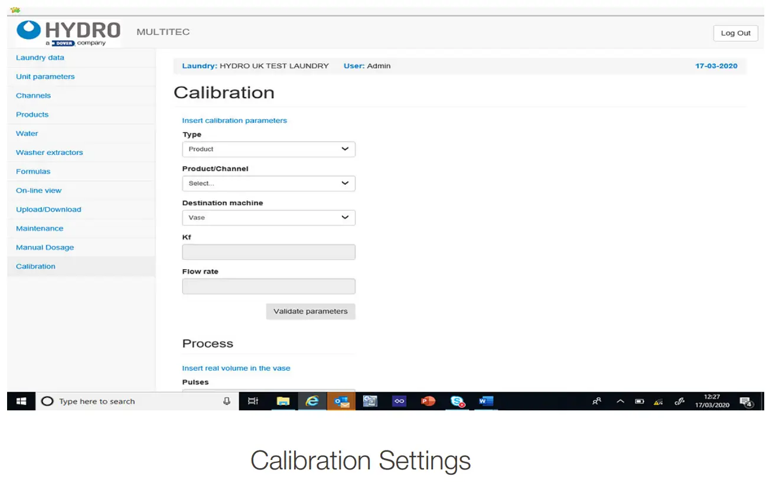Open Skype from the taskbar
This screenshot has width=766, height=483.
[x=457, y=401]
